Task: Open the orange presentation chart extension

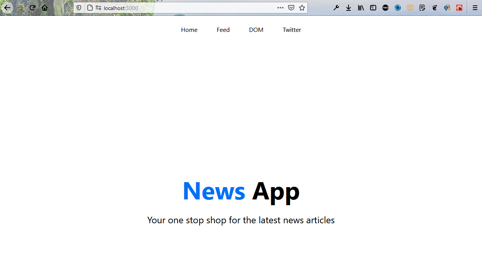Action: point(410,8)
